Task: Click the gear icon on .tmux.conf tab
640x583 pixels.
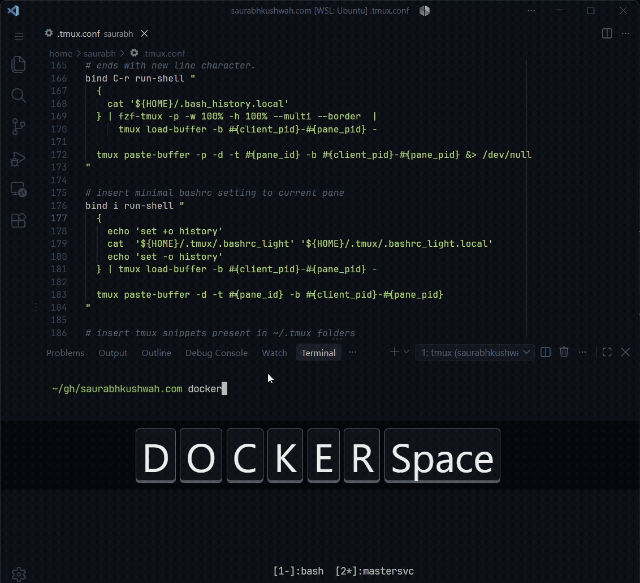Action: tap(49, 33)
